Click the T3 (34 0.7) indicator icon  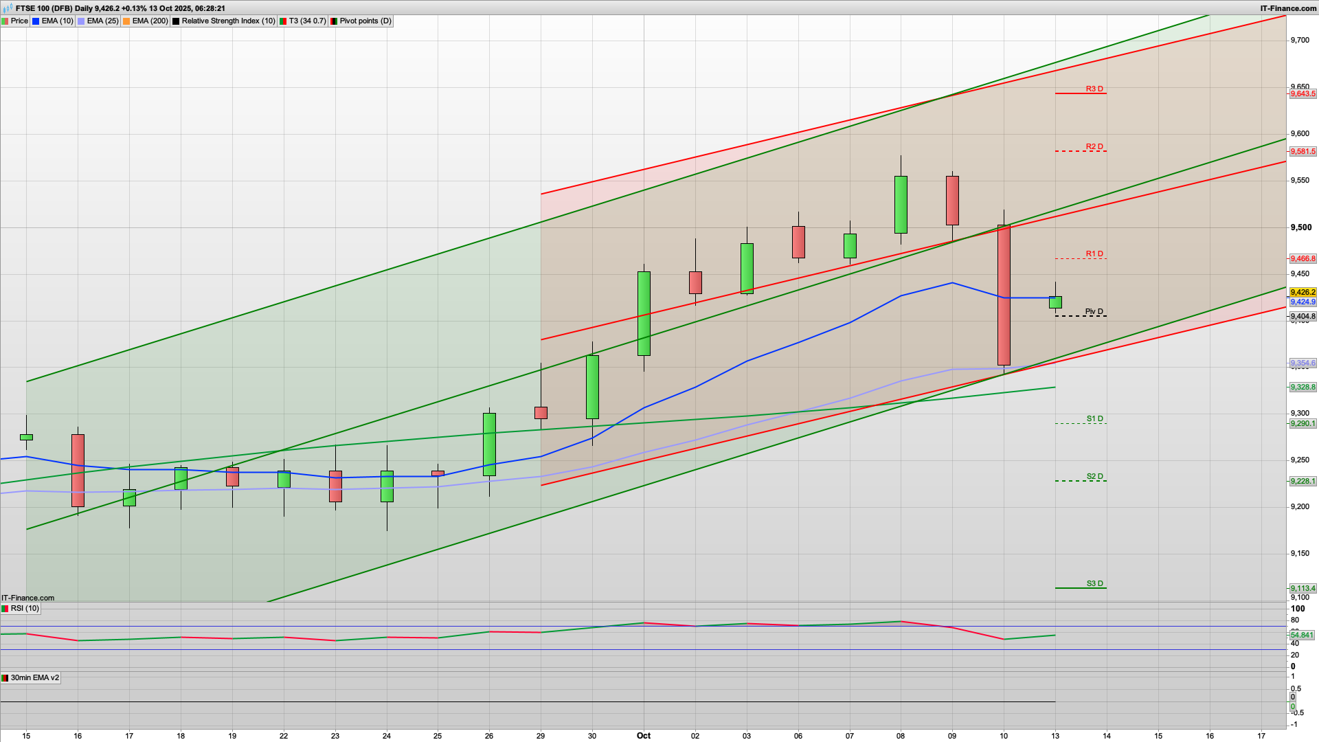click(x=283, y=21)
